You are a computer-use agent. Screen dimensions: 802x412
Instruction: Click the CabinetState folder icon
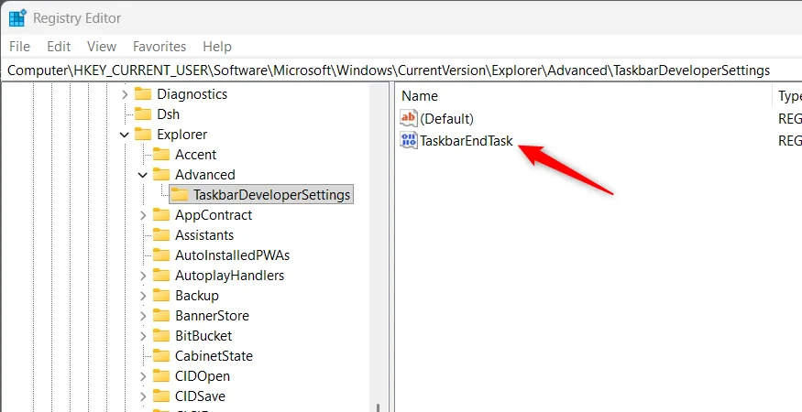point(161,356)
